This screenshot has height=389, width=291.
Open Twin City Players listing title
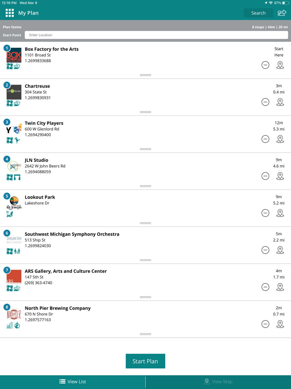[x=44, y=123]
